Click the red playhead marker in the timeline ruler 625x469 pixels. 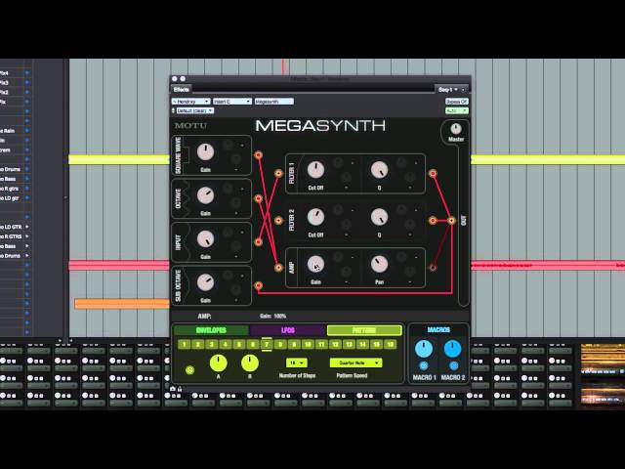tap(283, 66)
